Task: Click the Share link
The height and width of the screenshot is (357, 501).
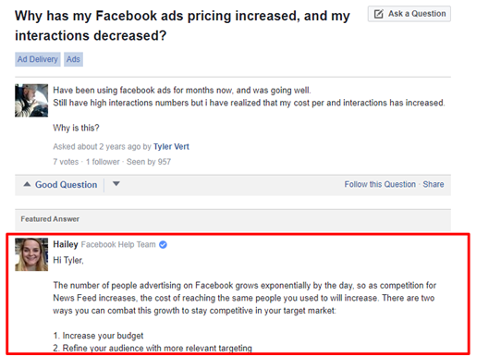Action: tap(434, 184)
